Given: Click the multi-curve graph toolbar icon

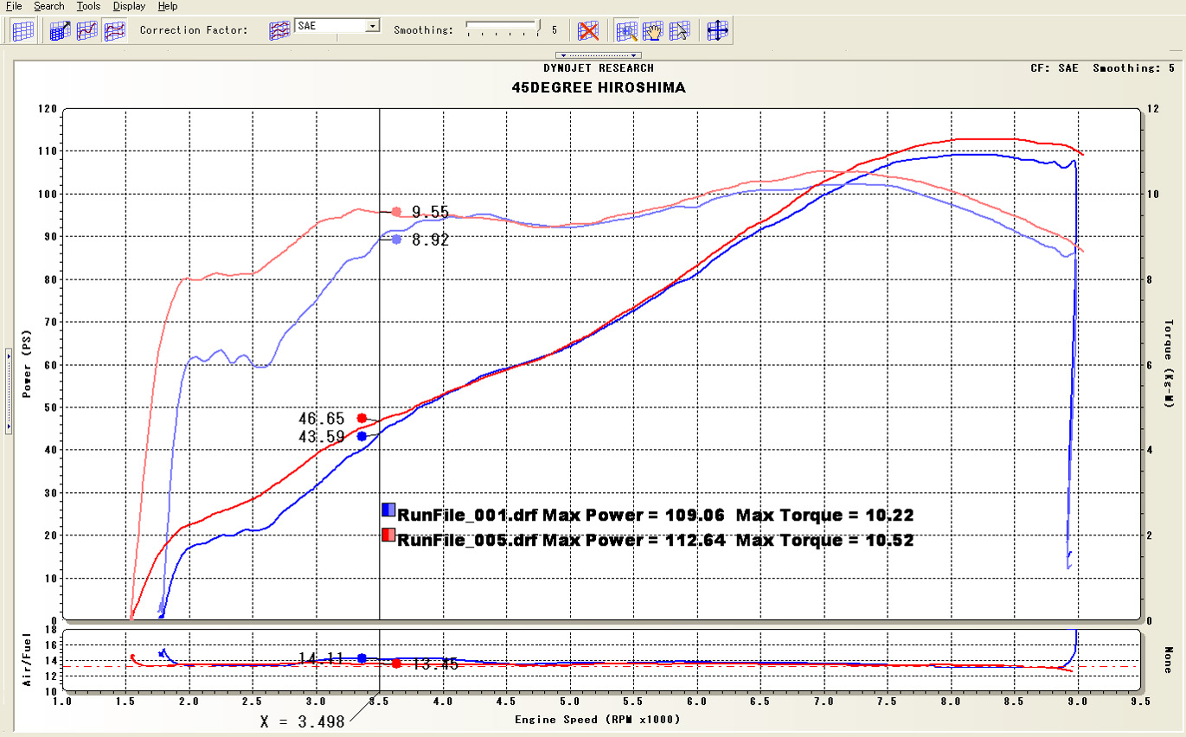Looking at the screenshot, I should click(114, 31).
